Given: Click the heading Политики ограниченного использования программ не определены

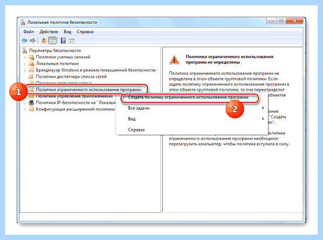Looking at the screenshot, I should (229, 59).
